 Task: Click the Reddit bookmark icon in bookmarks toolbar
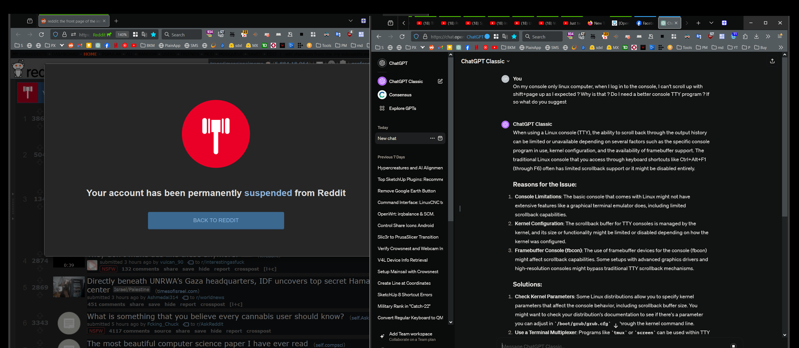click(x=71, y=45)
